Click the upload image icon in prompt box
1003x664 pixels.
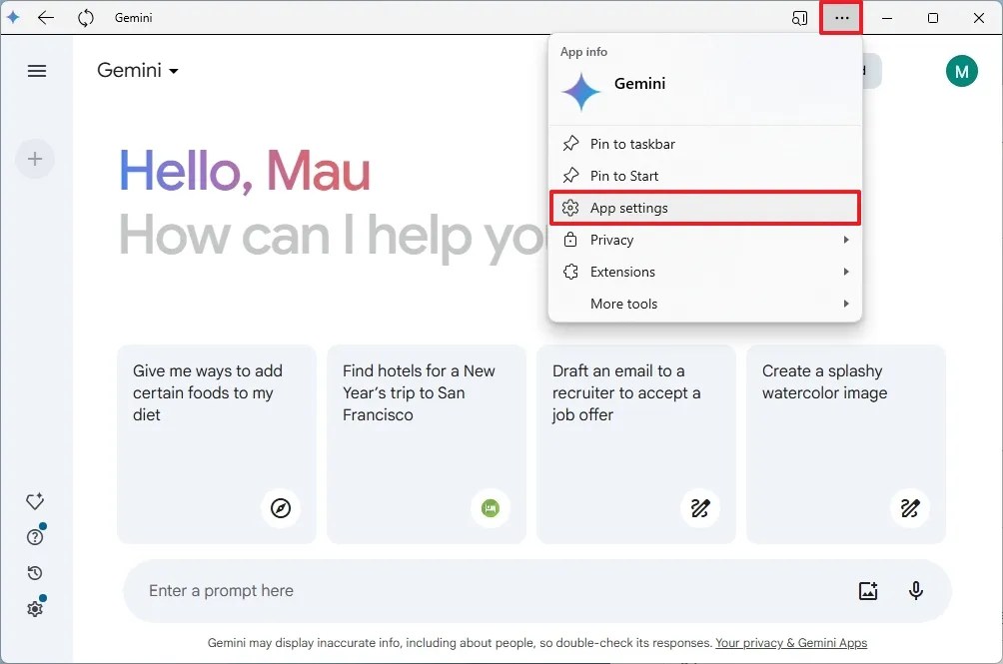pos(867,590)
